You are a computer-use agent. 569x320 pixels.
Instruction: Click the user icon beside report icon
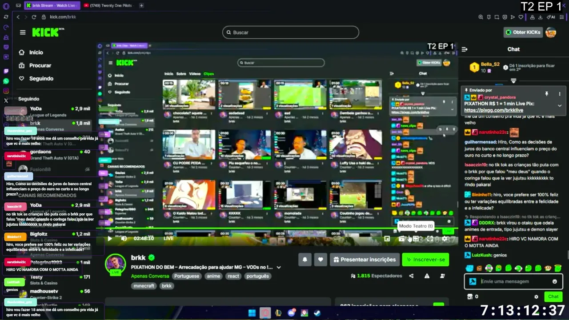(442, 276)
